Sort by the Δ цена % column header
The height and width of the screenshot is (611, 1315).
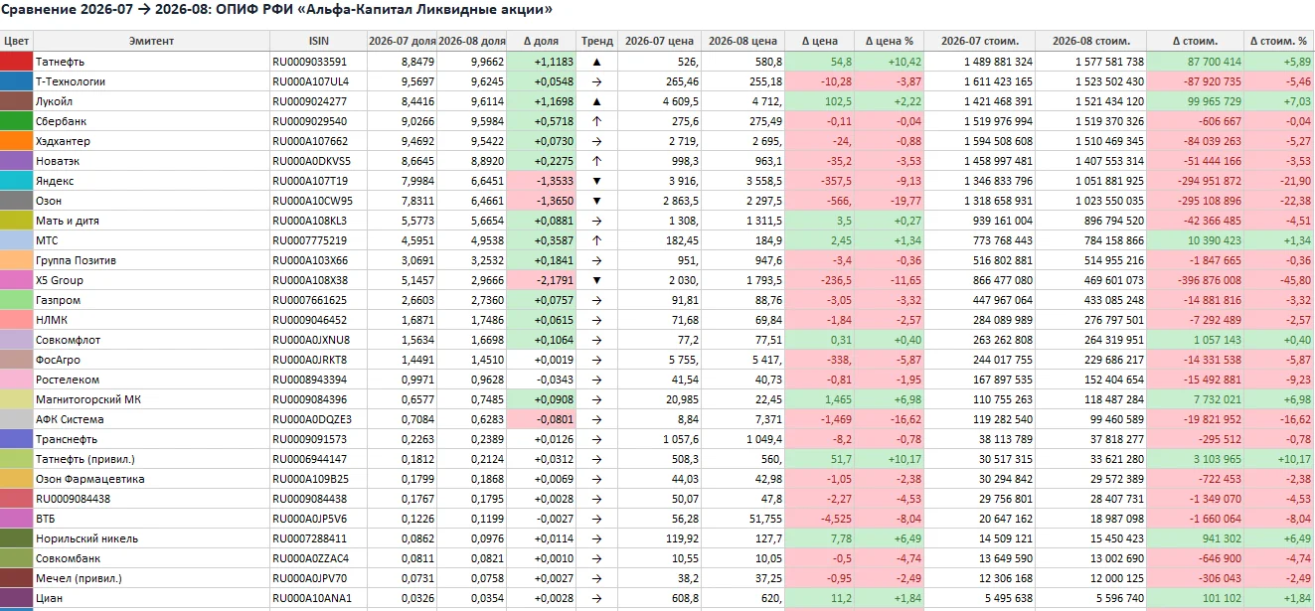[890, 41]
